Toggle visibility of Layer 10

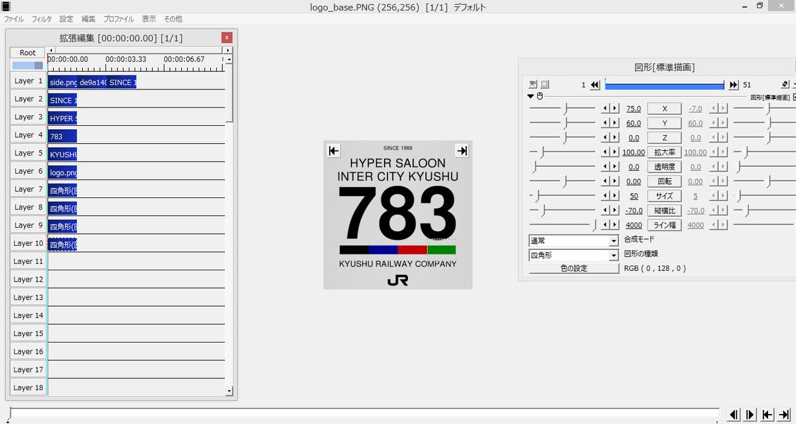(x=29, y=243)
